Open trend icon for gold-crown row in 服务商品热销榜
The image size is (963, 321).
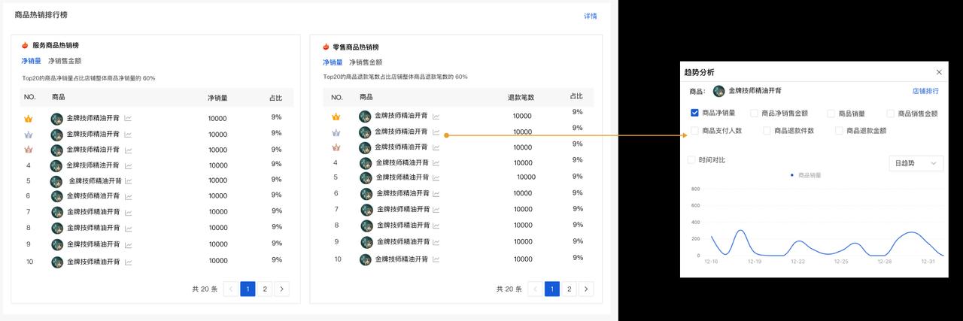128,119
